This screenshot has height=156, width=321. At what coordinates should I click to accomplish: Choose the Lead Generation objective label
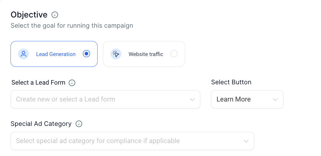[x=56, y=54]
